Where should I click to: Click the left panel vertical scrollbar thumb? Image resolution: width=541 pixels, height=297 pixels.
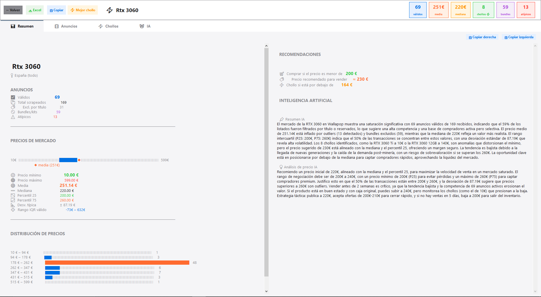266,162
